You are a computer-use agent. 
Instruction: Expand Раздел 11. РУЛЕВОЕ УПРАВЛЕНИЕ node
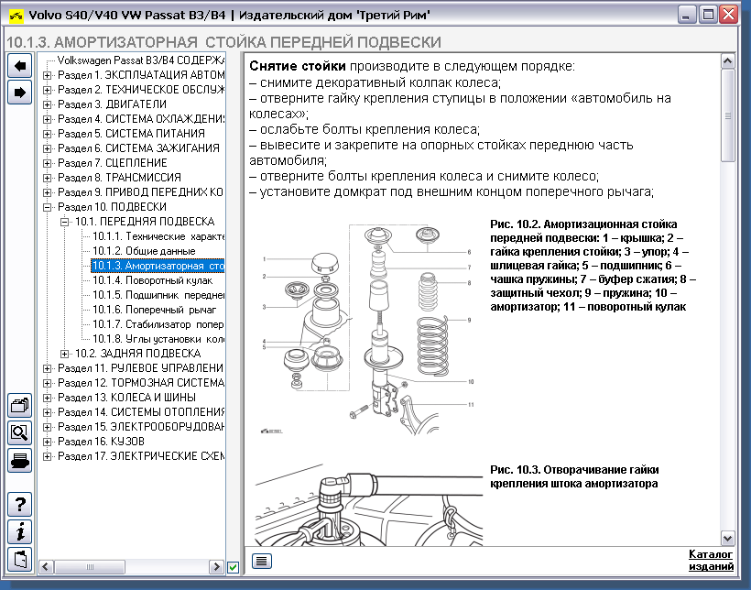(x=47, y=368)
